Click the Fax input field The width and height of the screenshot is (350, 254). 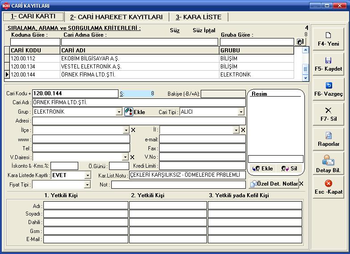(x=202, y=148)
